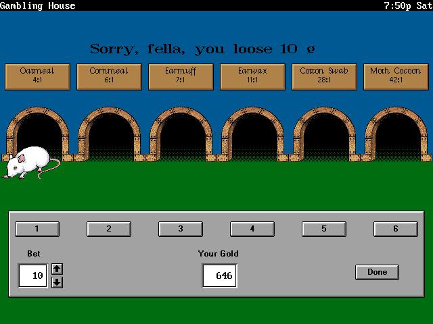Viewport: 433px width, 324px height.
Task: Bet on mouse hole number 4
Action: [252, 229]
